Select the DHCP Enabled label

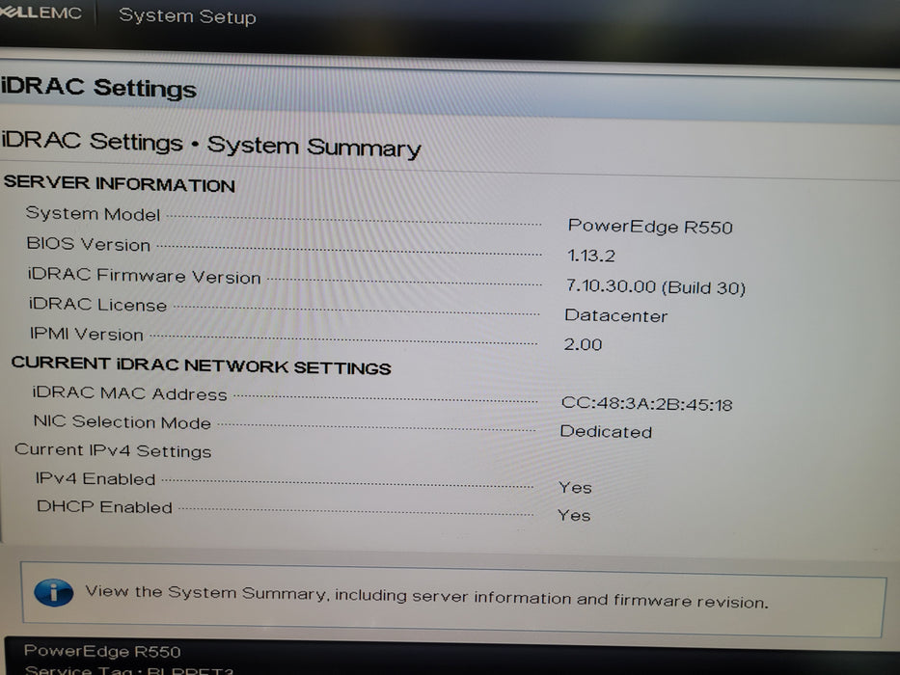click(x=104, y=506)
